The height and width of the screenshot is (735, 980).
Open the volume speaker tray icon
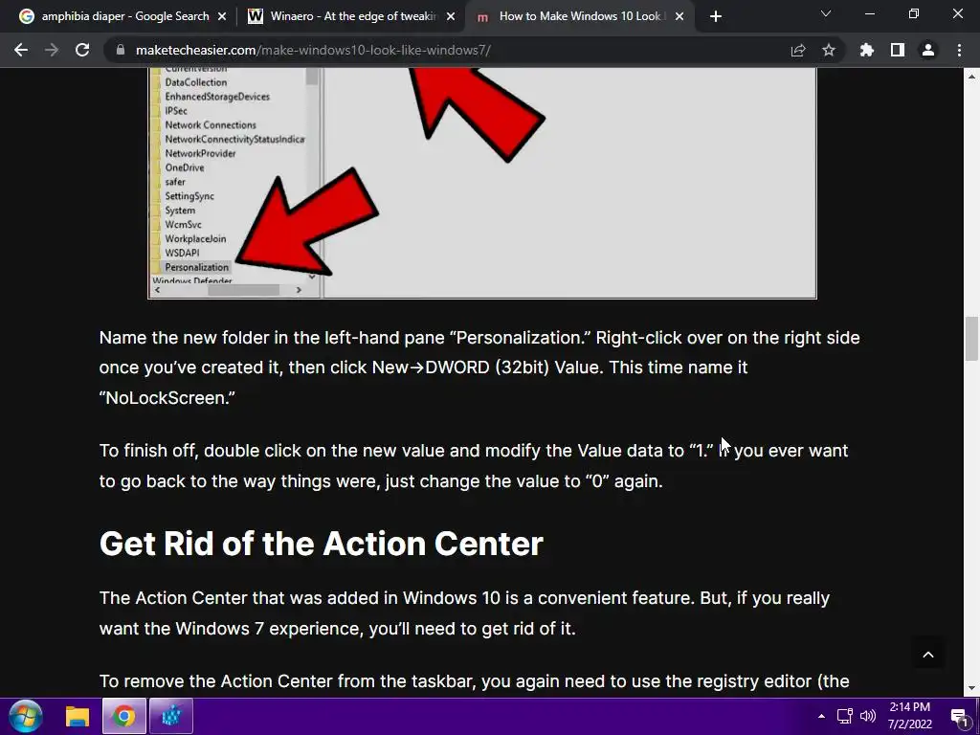click(868, 716)
